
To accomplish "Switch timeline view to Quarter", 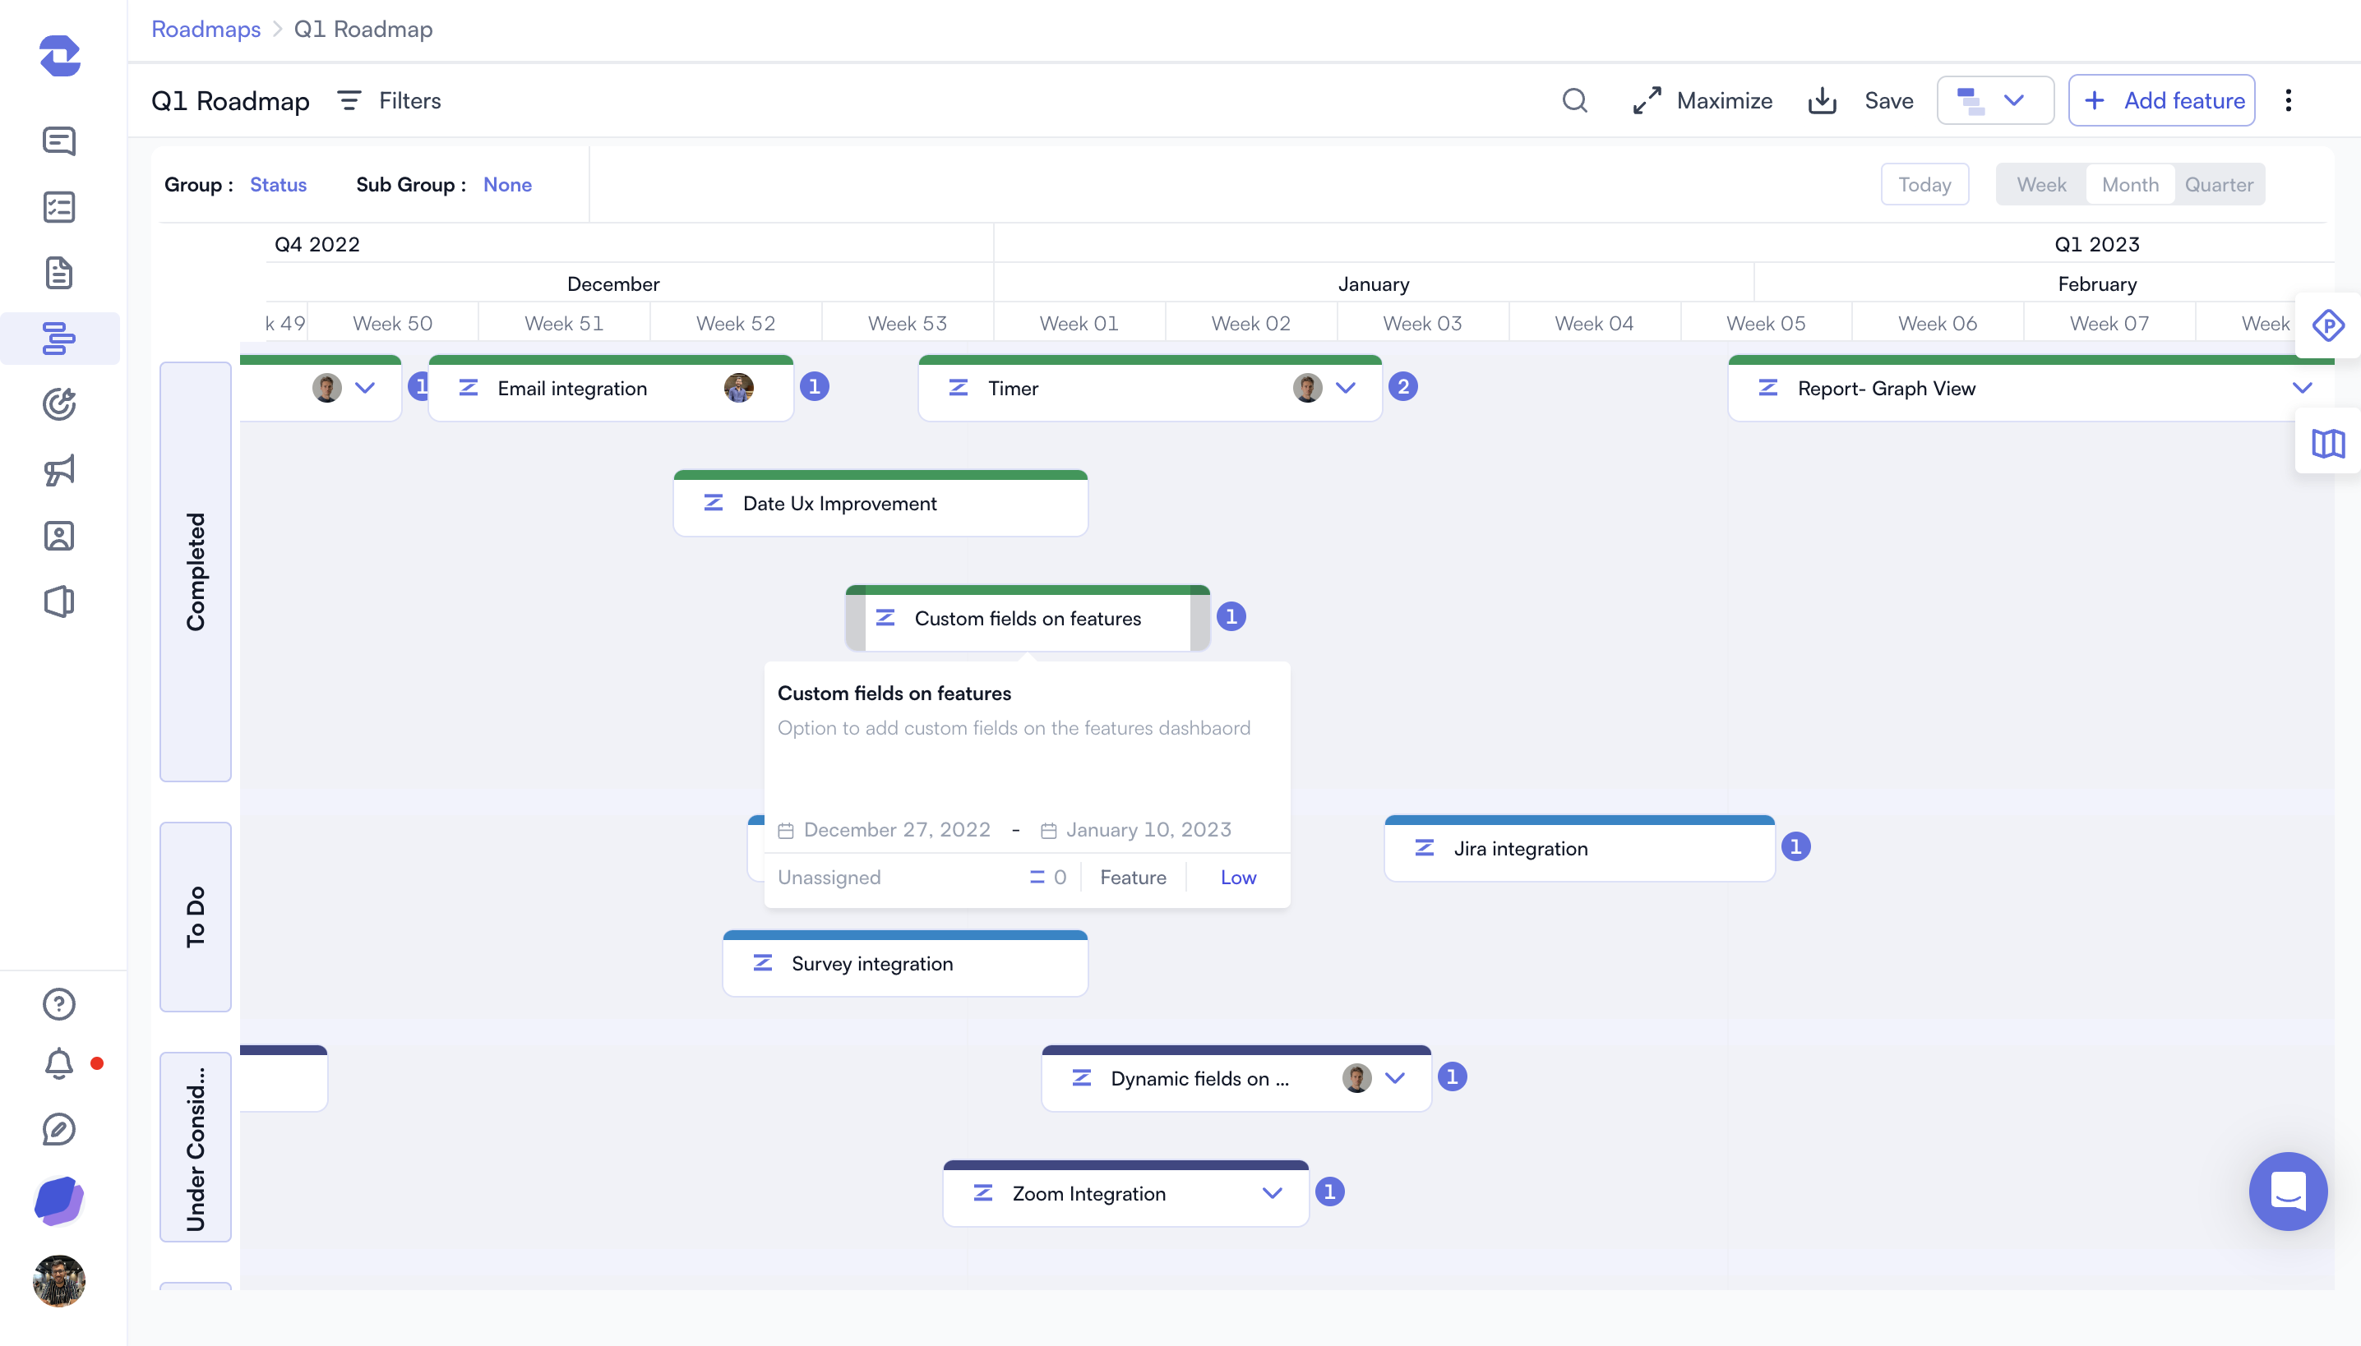I will point(2218,184).
